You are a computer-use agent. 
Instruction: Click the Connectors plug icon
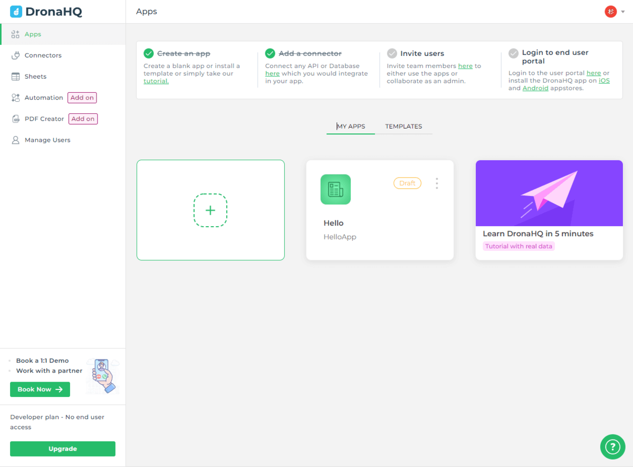15,55
